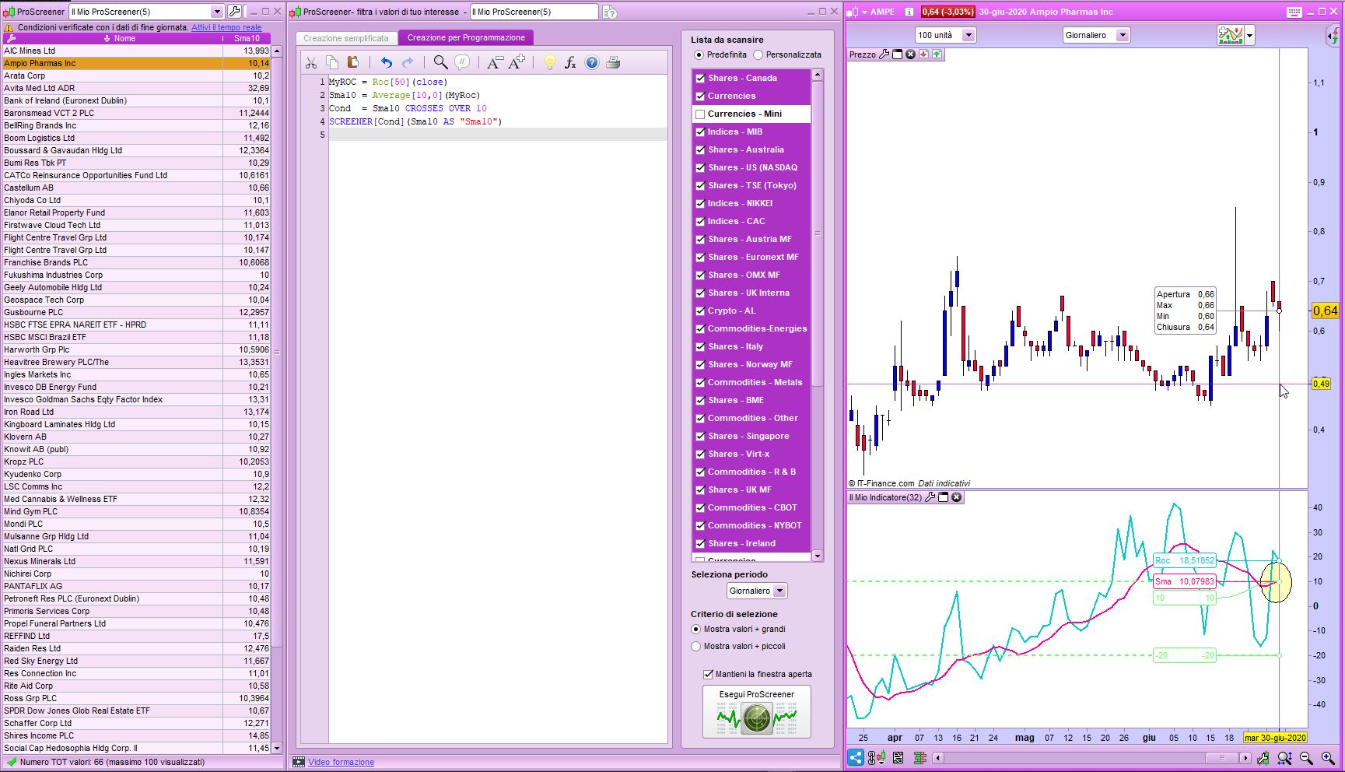Expand the side panel arrow at chart edge
This screenshot has height=772, width=1345.
pyautogui.click(x=1331, y=36)
